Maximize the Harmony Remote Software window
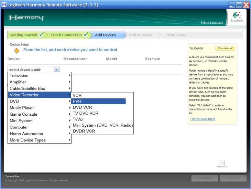This screenshot has height=189, width=251. point(239,5)
